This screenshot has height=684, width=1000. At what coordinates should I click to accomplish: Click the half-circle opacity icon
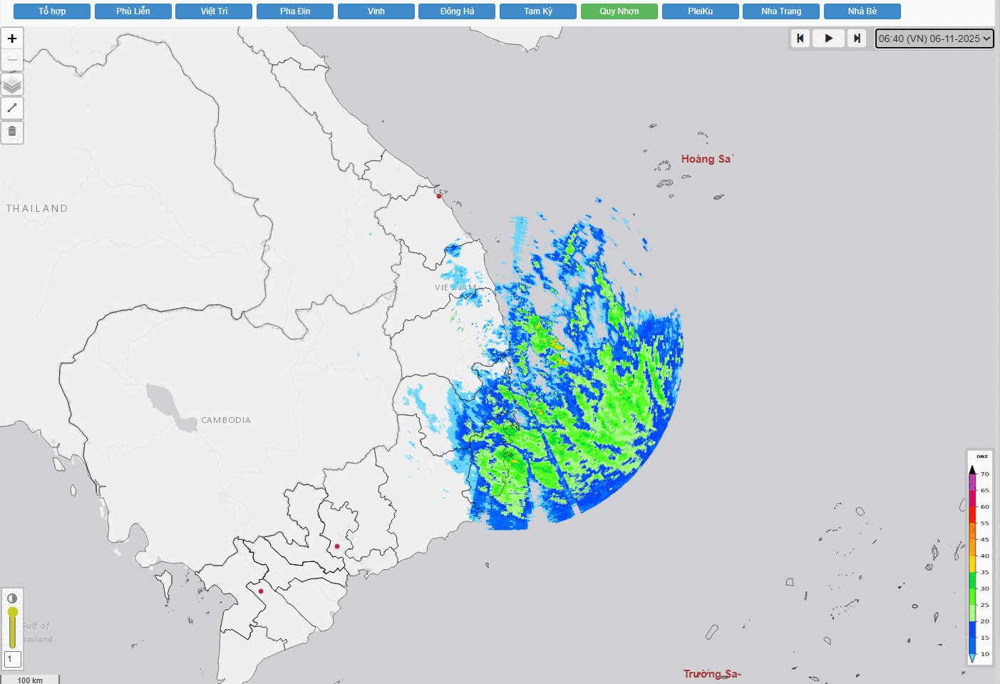(12, 598)
